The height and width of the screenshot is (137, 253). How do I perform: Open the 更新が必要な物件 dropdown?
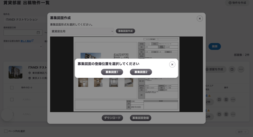click(23, 46)
